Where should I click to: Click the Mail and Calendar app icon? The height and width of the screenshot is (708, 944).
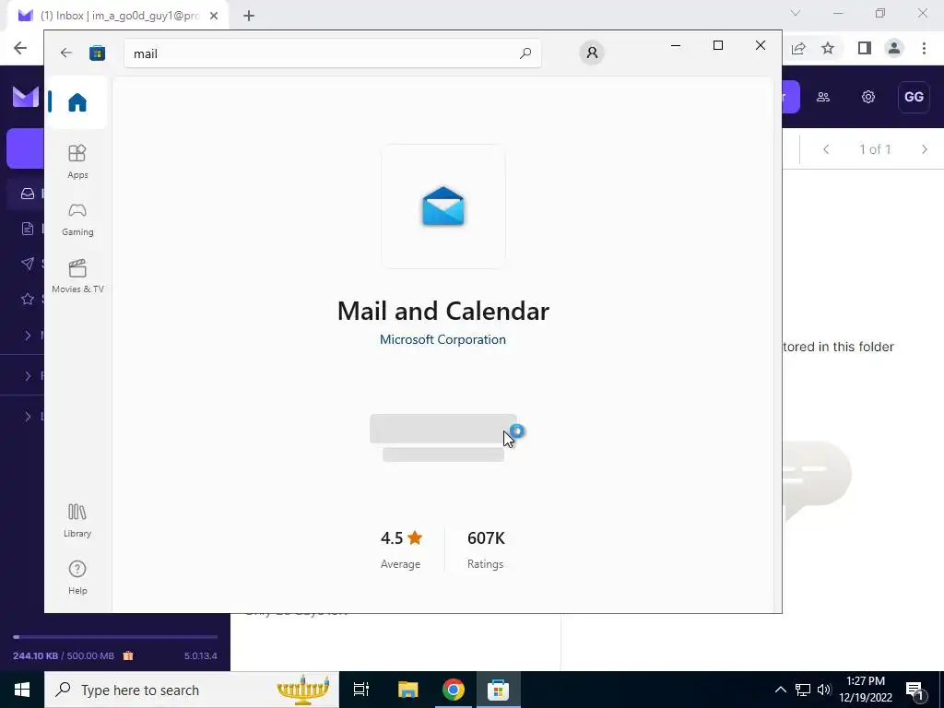pyautogui.click(x=443, y=206)
